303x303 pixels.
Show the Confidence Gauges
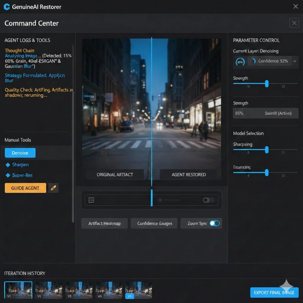point(154,223)
